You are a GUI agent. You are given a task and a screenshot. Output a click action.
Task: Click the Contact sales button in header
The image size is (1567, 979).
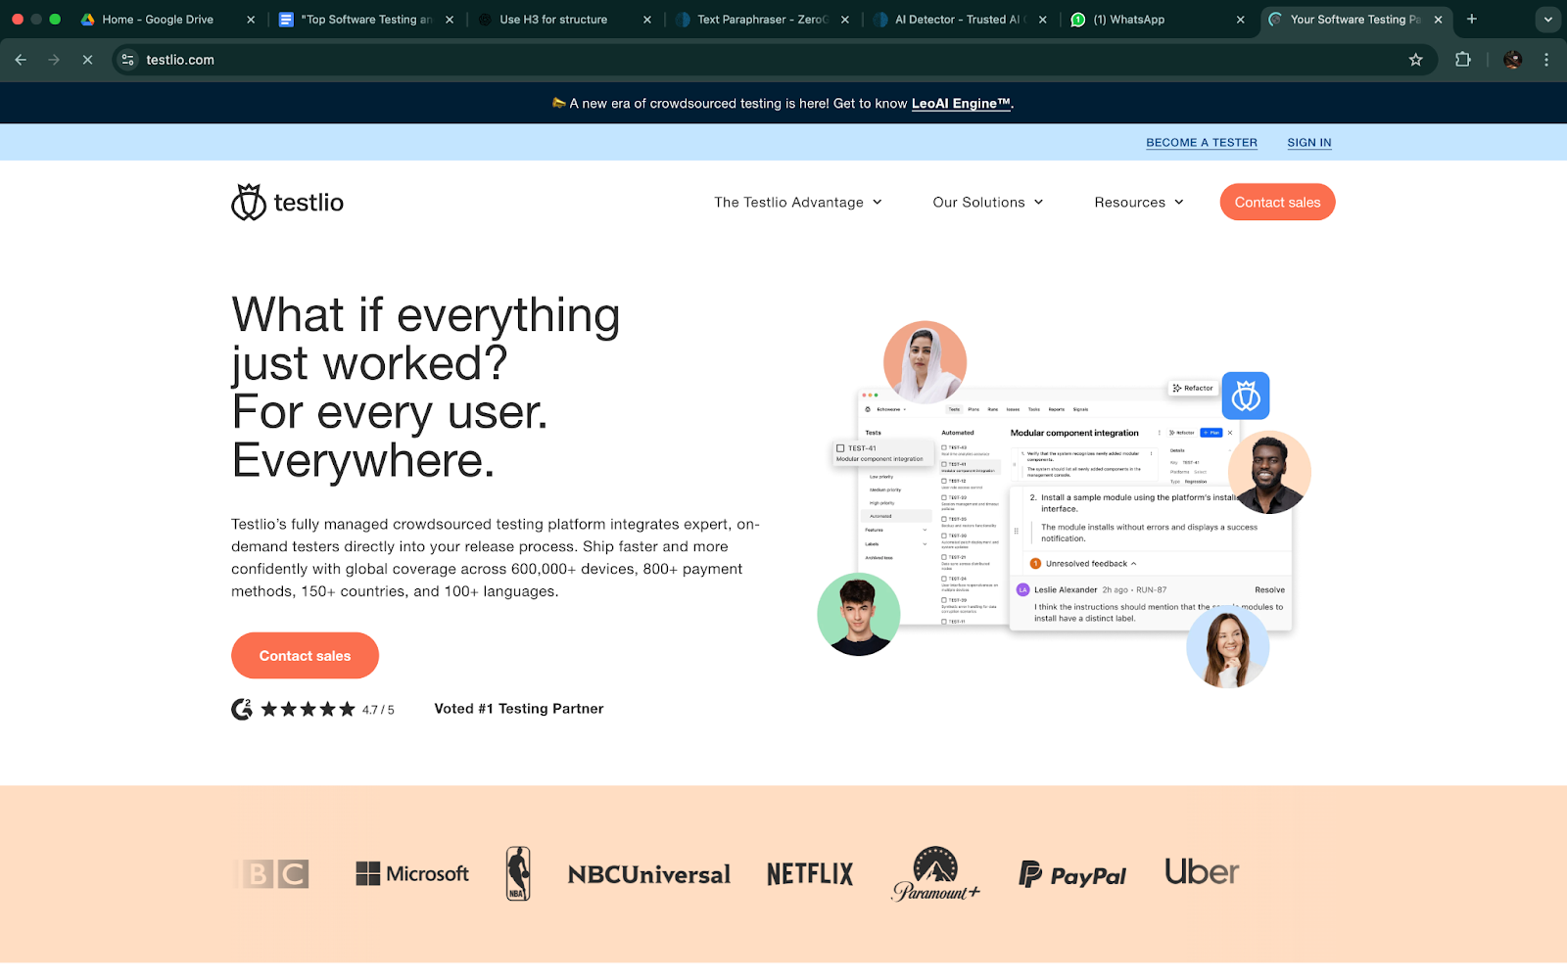pos(1277,203)
